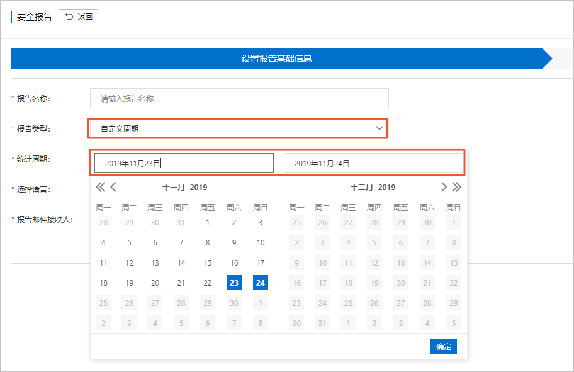
Task: Choose November 20 in the calendar
Action: (x=155, y=283)
